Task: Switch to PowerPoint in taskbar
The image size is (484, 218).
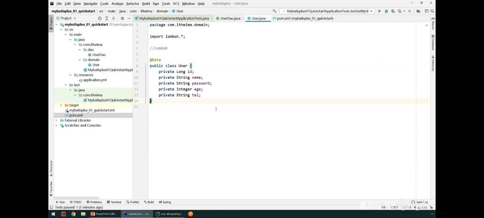Action: click(104, 214)
